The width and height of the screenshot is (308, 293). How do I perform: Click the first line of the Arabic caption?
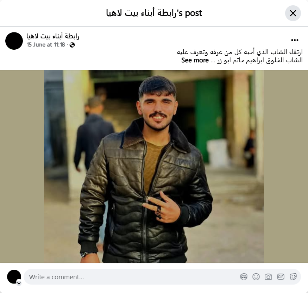click(240, 52)
